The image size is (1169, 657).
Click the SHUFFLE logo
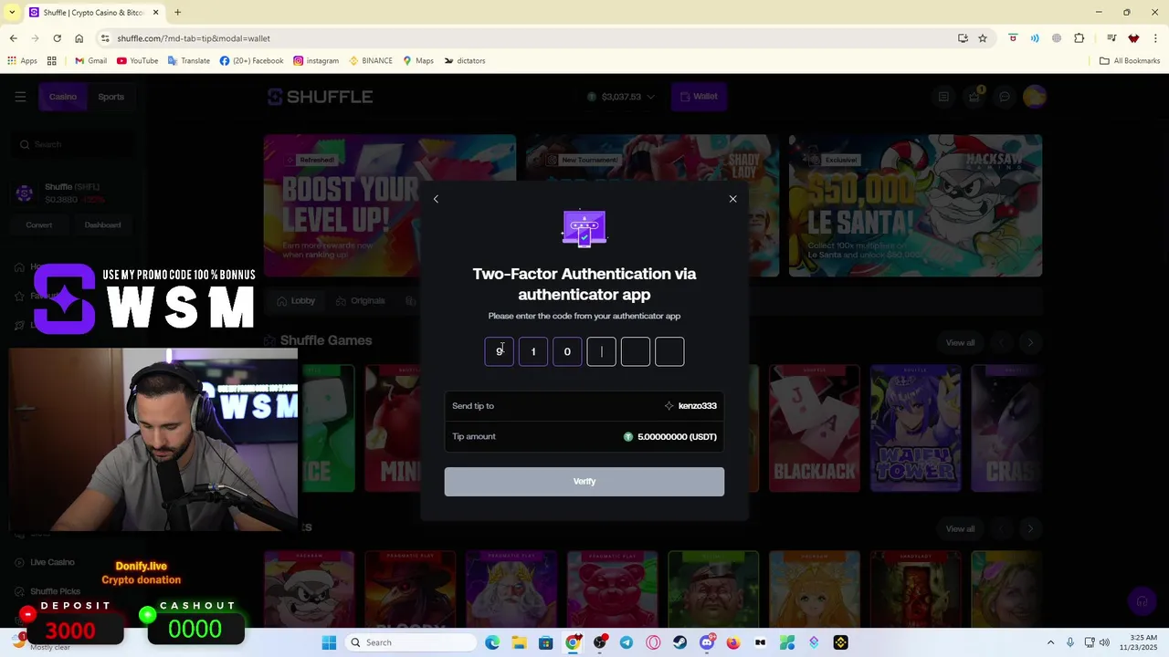coord(320,97)
